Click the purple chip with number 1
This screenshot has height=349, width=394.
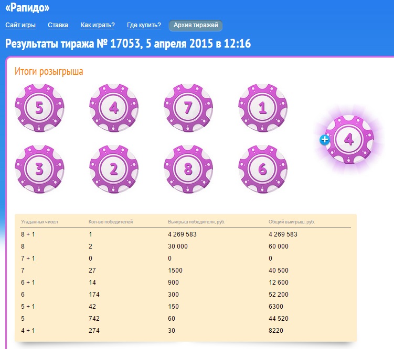tap(263, 108)
